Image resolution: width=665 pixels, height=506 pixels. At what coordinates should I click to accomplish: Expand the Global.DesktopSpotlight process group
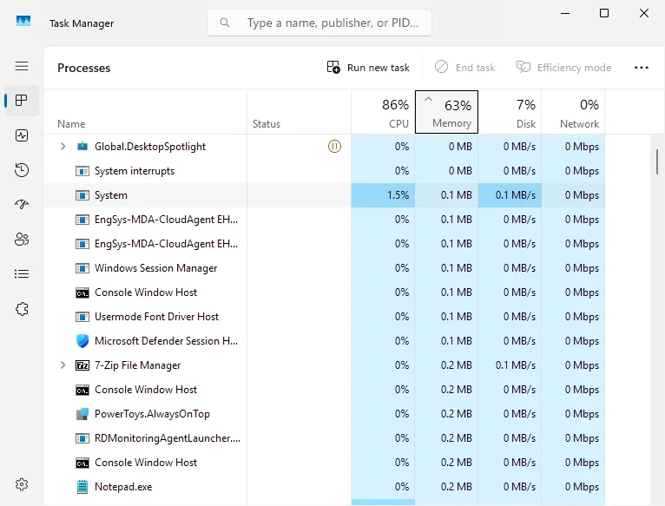[x=63, y=147]
